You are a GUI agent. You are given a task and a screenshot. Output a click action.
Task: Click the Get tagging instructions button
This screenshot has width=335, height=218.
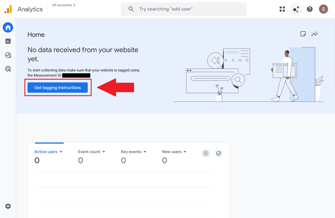[58, 88]
